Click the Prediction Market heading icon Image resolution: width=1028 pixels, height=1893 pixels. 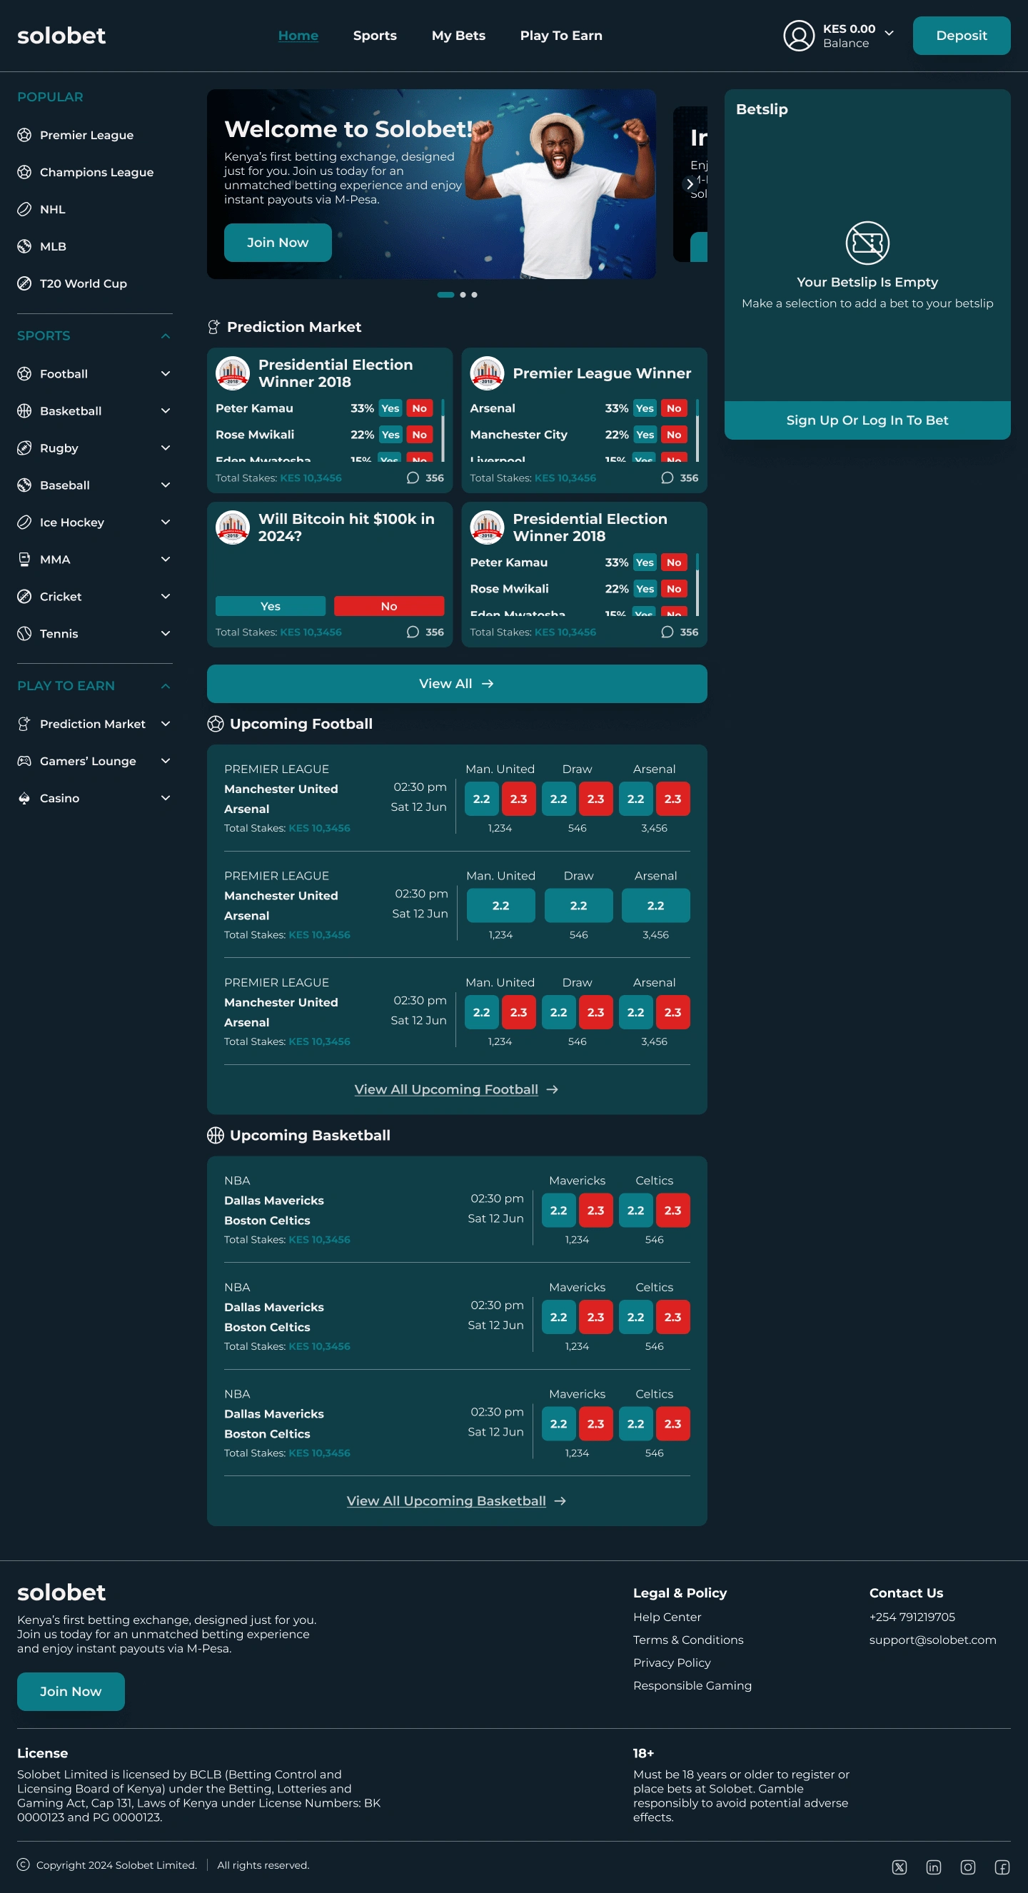click(214, 327)
